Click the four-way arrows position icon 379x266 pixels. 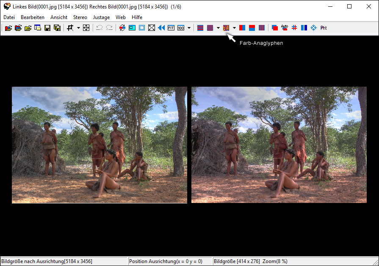[x=86, y=28]
